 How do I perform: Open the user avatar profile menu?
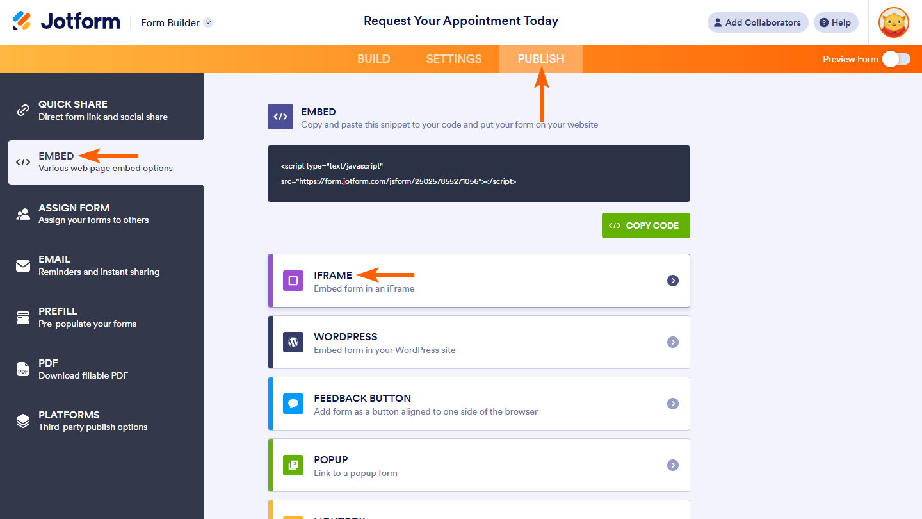[x=893, y=22]
